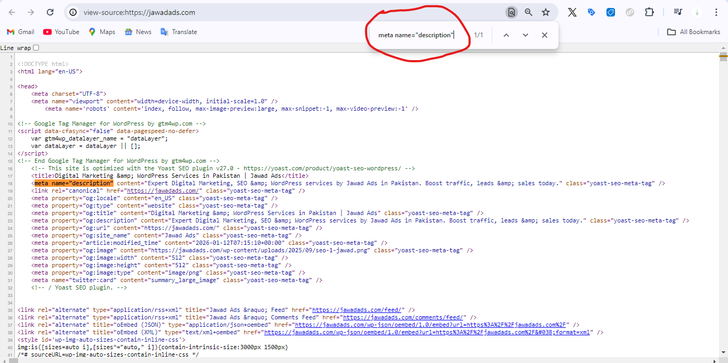Click the browser back arrow
This screenshot has width=728, height=363.
[x=12, y=12]
